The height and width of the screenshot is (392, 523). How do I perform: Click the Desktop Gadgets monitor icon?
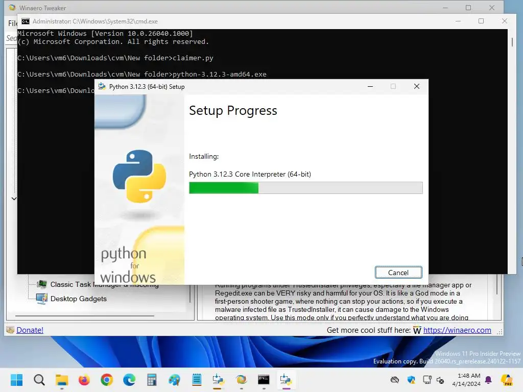[42, 299]
